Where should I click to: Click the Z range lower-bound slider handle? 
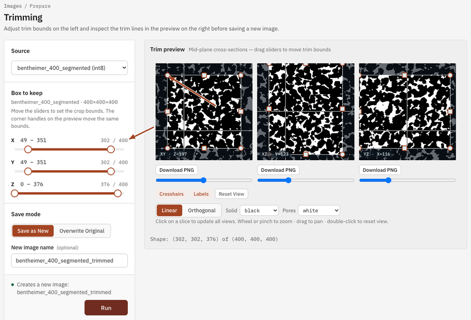tap(15, 193)
